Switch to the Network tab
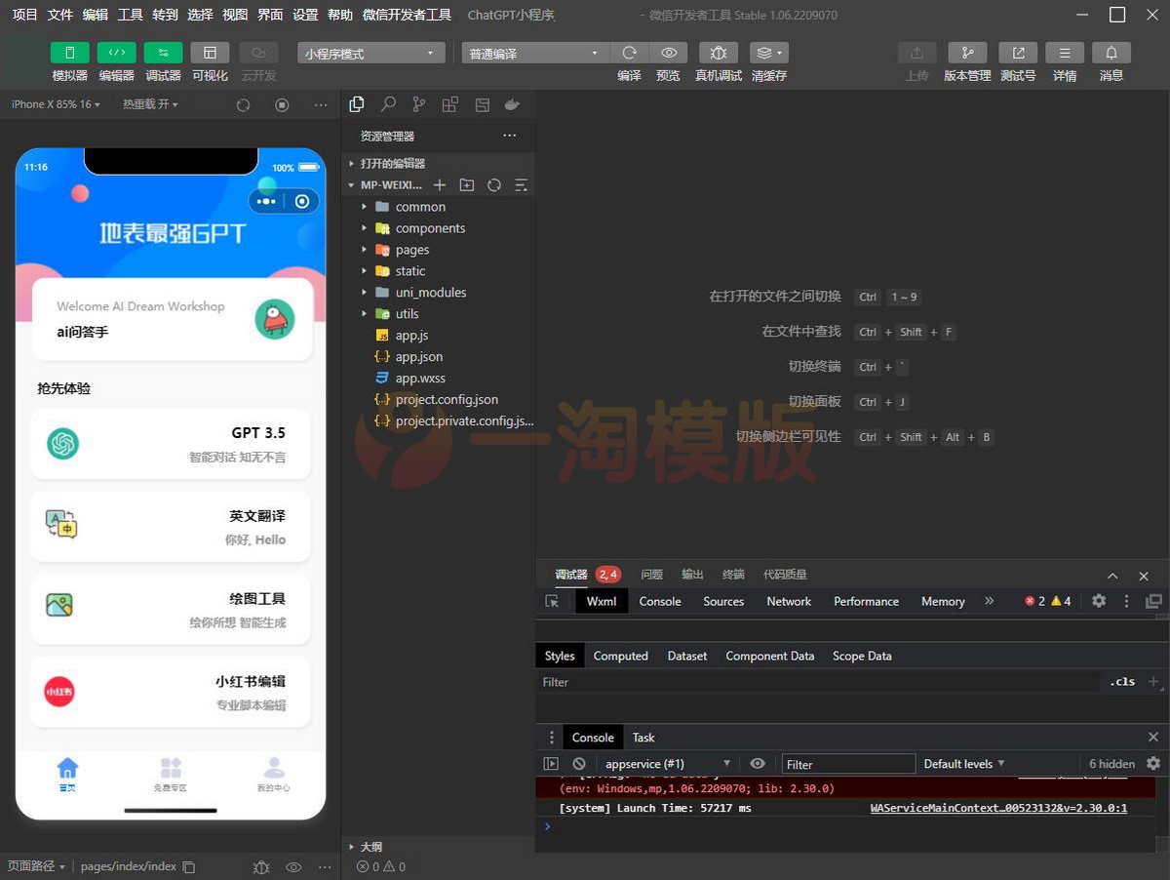The image size is (1170, 880). 789,601
